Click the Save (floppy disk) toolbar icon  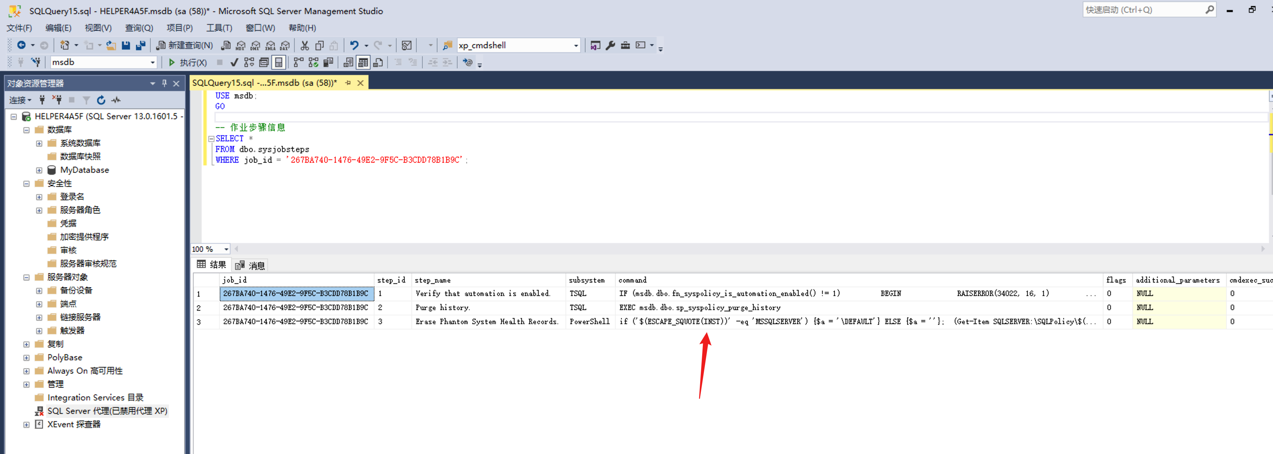[x=126, y=46]
